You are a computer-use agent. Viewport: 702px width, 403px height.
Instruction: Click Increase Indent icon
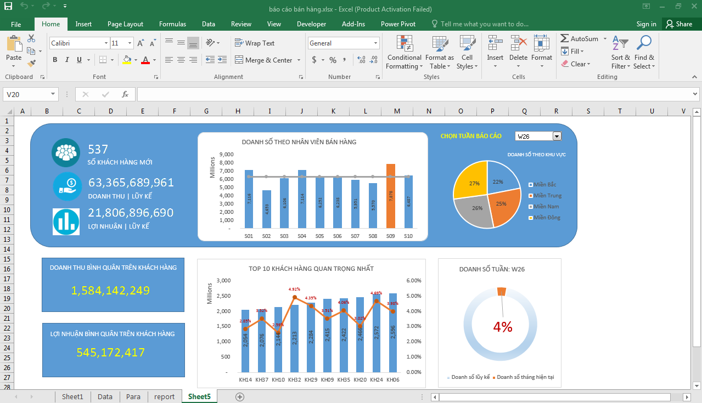222,60
